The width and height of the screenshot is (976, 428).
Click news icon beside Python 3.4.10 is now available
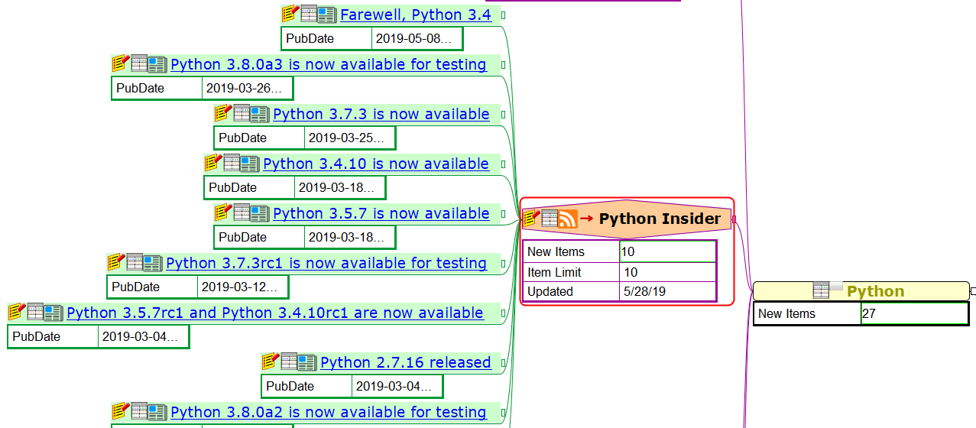[250, 163]
